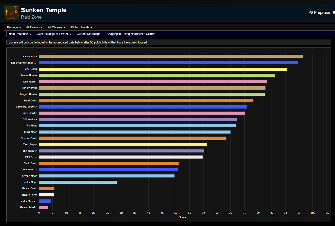
Task: Expand All Item Levels dropdown
Action: (81, 27)
